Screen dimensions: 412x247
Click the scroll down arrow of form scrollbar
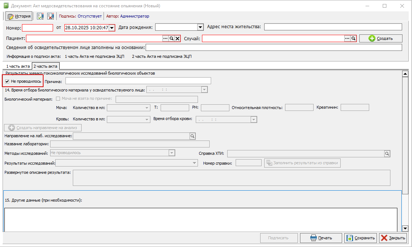tap(405, 228)
